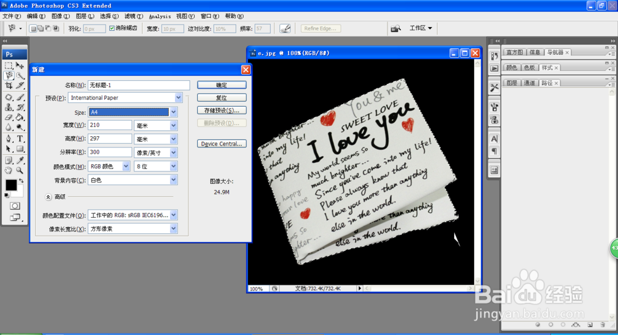Change screen mode icon in toolbox
The width and height of the screenshot is (618, 335).
tap(15, 217)
